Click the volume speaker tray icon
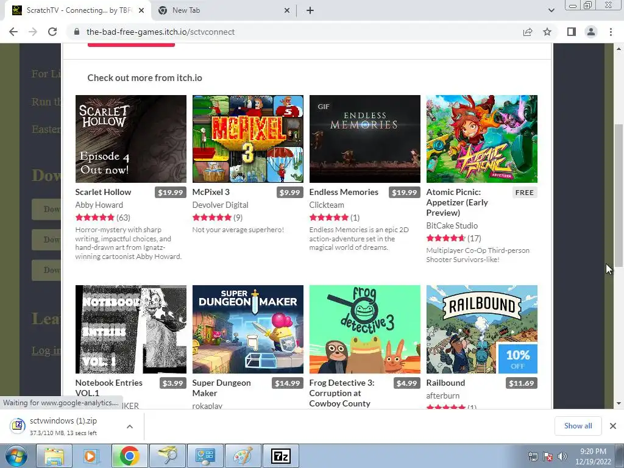624x468 pixels. (x=562, y=456)
